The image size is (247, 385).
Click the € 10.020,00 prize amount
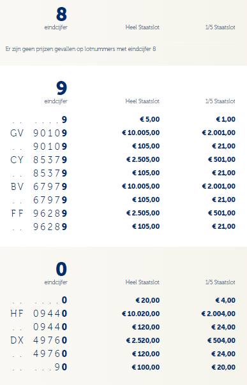tap(141, 314)
